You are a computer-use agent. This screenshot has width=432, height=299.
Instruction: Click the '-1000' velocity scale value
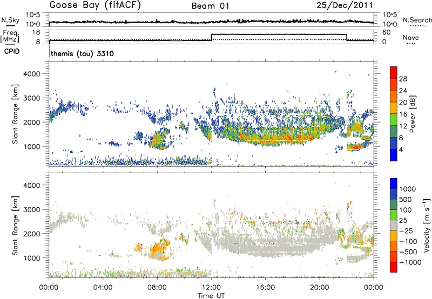coord(410,262)
